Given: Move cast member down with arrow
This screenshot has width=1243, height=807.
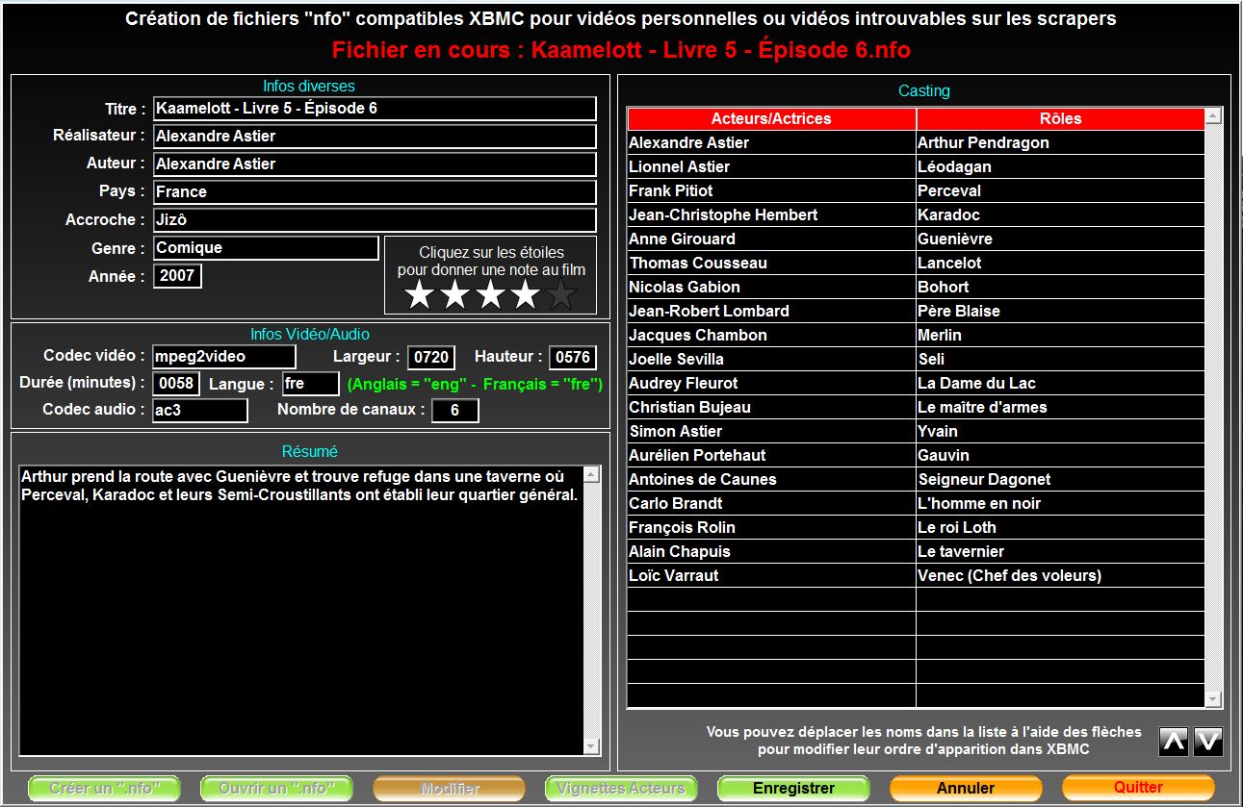Looking at the screenshot, I should point(1207,741).
